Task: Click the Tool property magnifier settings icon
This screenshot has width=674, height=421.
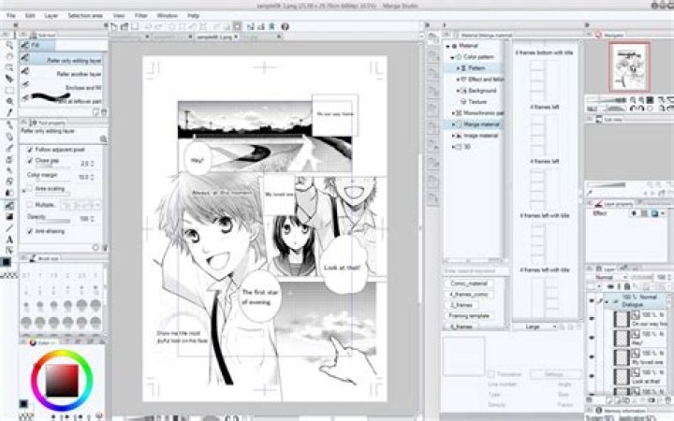Action: pos(103,138)
